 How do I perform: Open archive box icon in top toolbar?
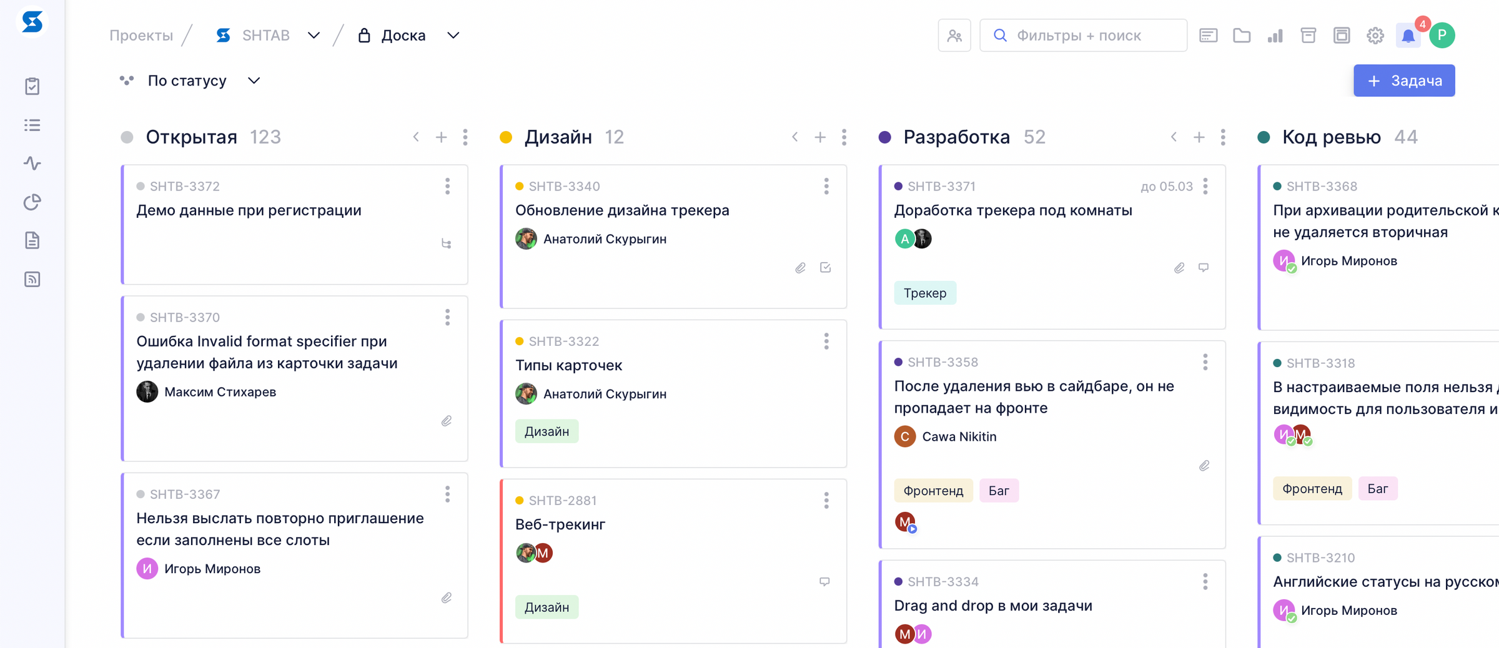click(x=1308, y=36)
